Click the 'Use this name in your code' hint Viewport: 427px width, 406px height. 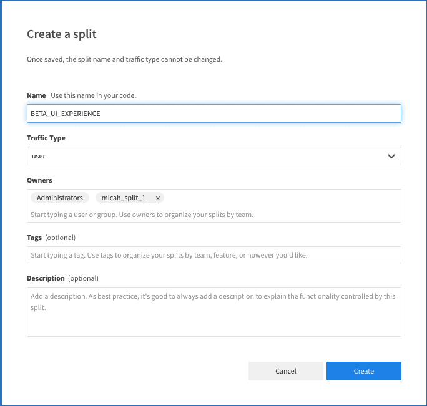pos(93,95)
